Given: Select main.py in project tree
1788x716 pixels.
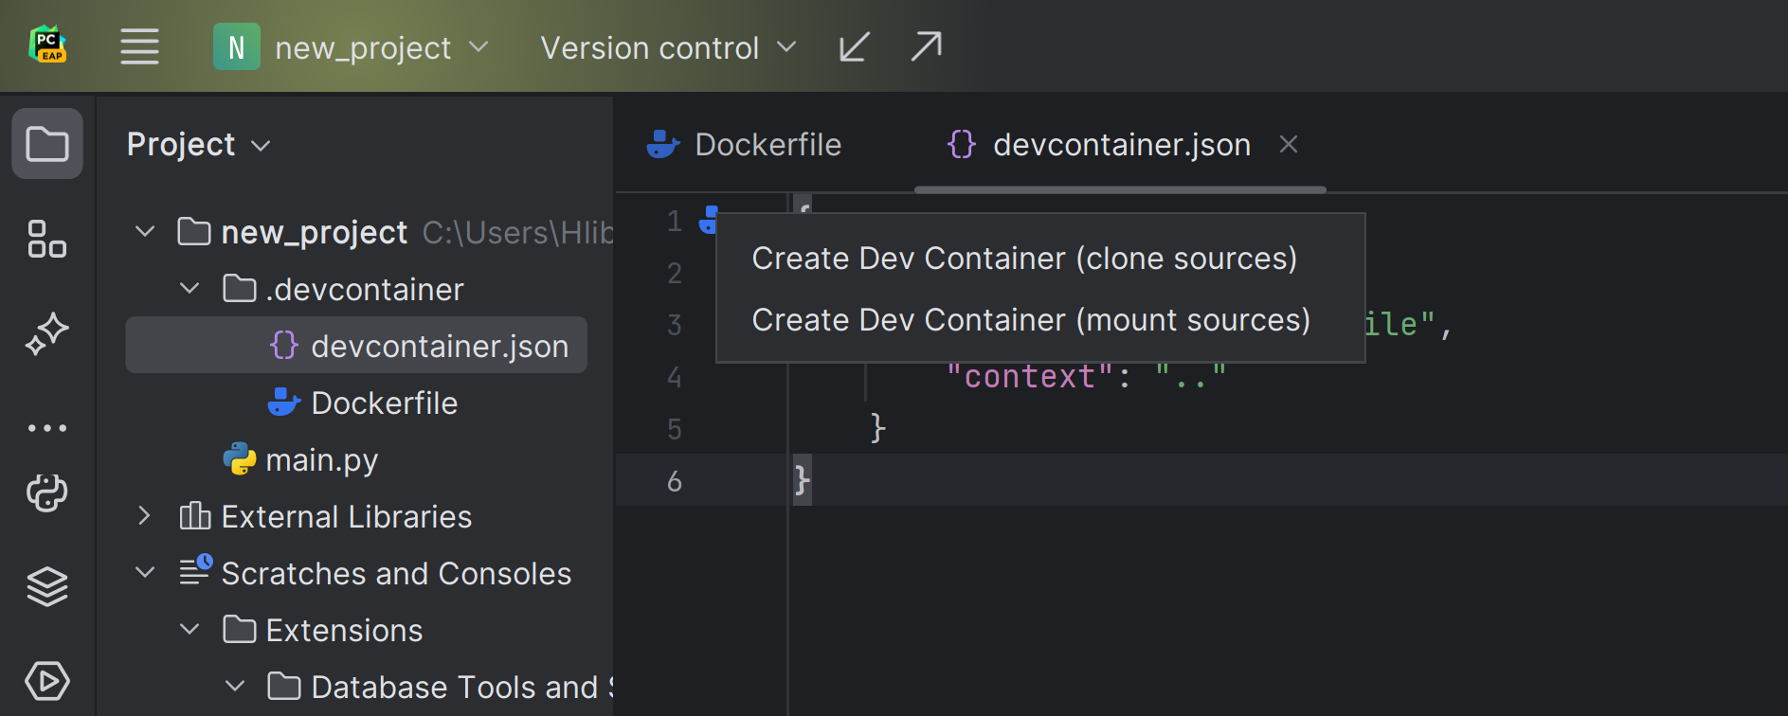Looking at the screenshot, I should (x=322, y=459).
